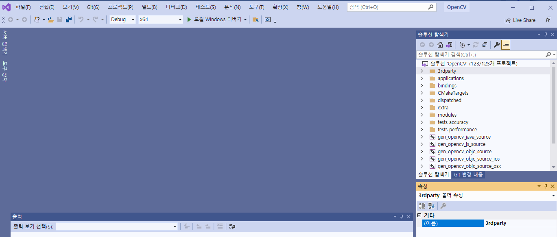Open the 확장(X) menu
Viewport: 557px width, 237px height.
point(280,7)
